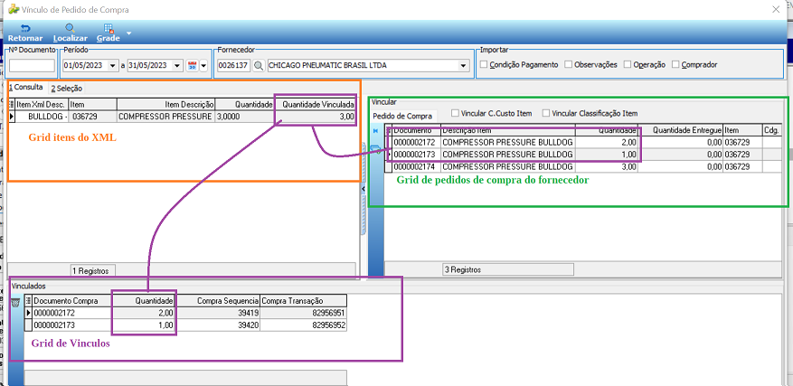
Task: Expand the CHICAGO PNEUMATIC BRASIL LTDA dropdown
Action: 463,65
